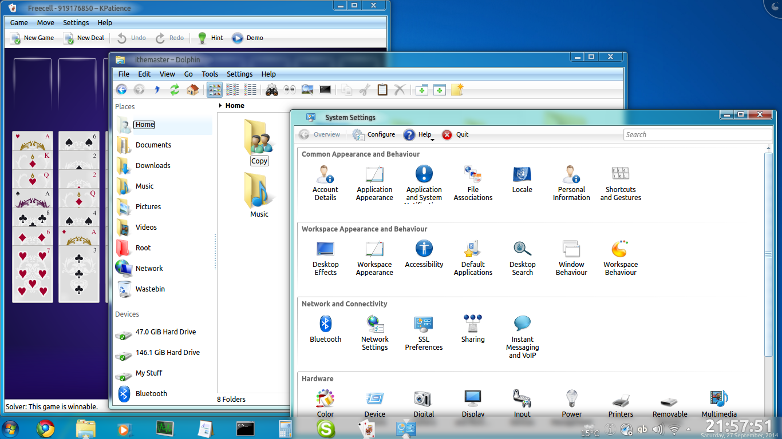Screen dimensions: 782x439
Task: Go back in Dolphin toolbar
Action: 121,89
